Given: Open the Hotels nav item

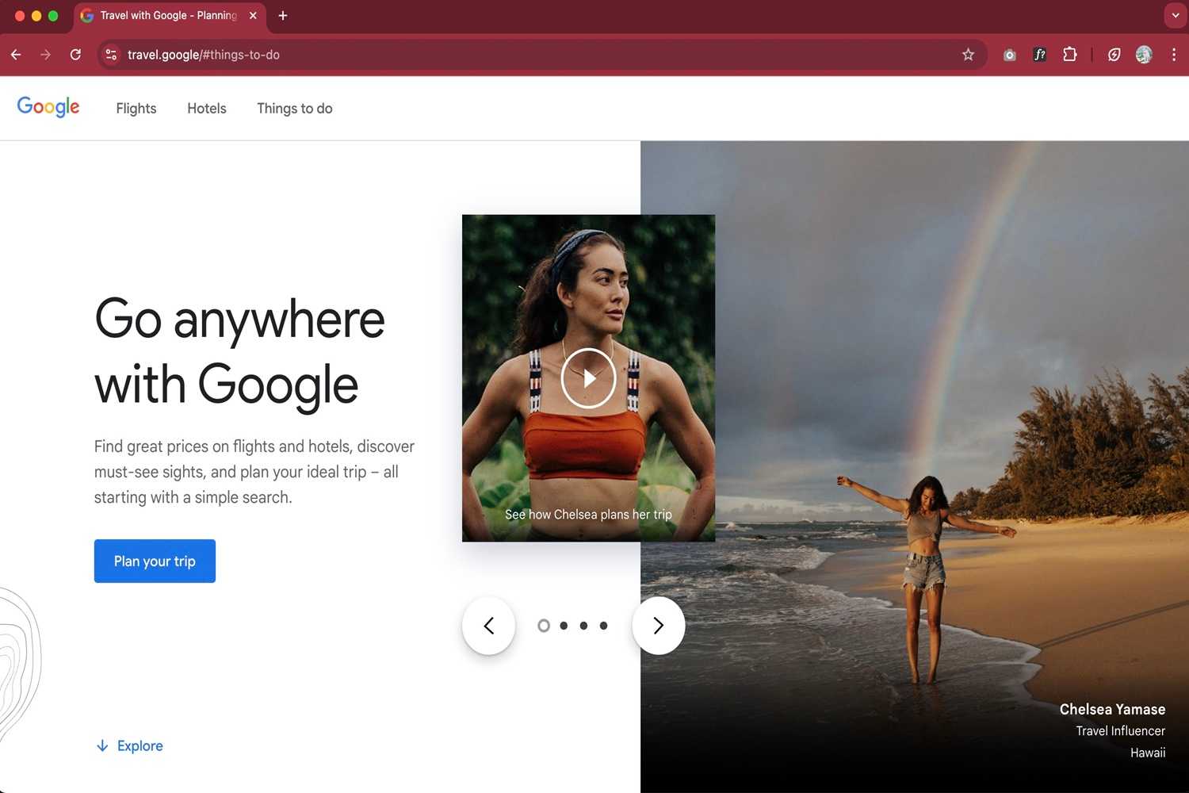Looking at the screenshot, I should click(207, 109).
